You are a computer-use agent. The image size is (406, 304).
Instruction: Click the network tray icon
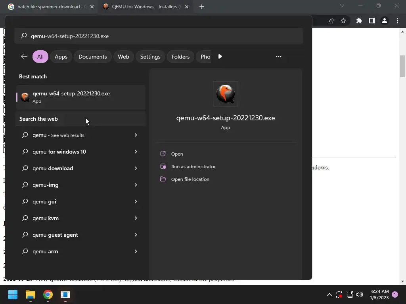350,294
